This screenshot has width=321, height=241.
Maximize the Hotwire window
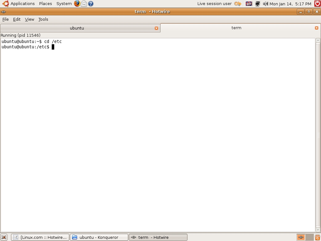point(309,12)
